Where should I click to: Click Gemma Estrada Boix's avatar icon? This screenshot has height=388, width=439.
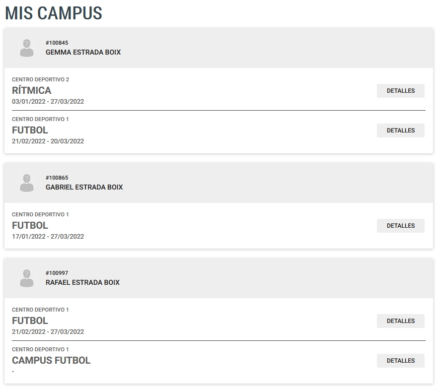(27, 48)
